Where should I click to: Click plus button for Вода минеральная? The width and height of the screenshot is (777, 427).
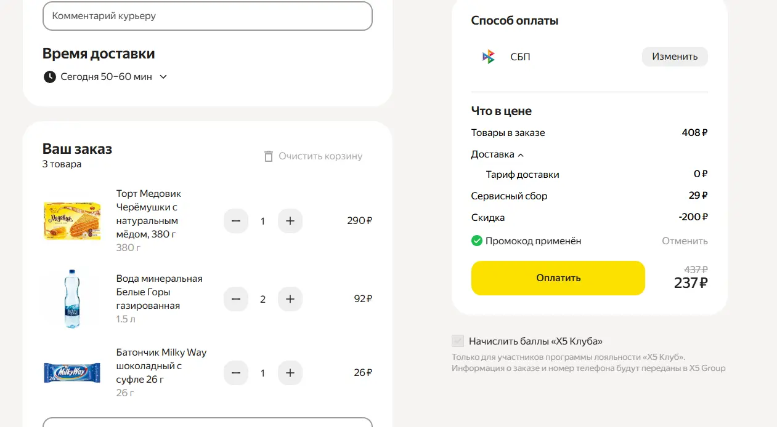[x=290, y=299]
